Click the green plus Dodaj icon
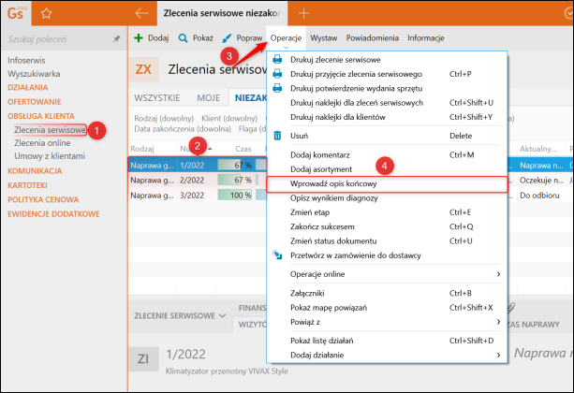The image size is (574, 393). 139,37
